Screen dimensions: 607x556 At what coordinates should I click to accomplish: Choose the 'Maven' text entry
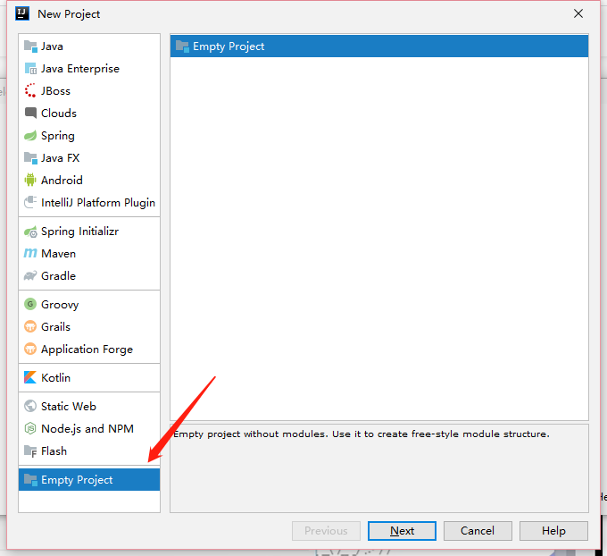coord(58,254)
